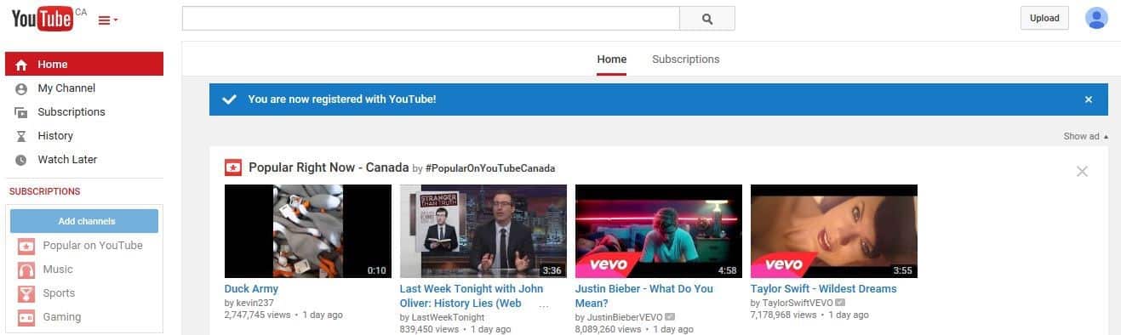Focus the YouTube search input field

[x=431, y=19]
